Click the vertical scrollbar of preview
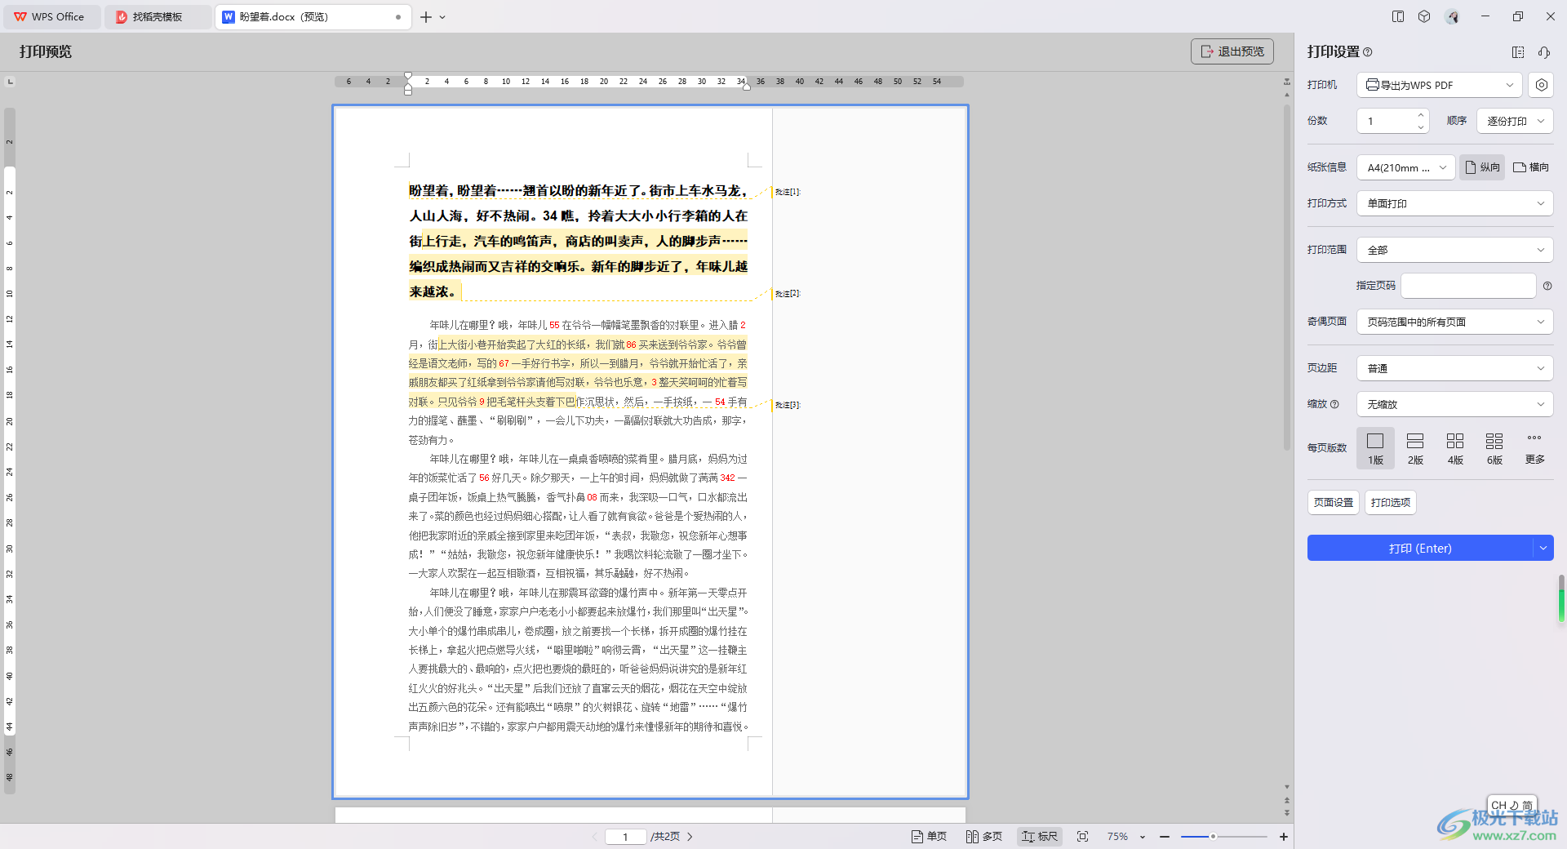This screenshot has width=1567, height=849. [x=1287, y=276]
